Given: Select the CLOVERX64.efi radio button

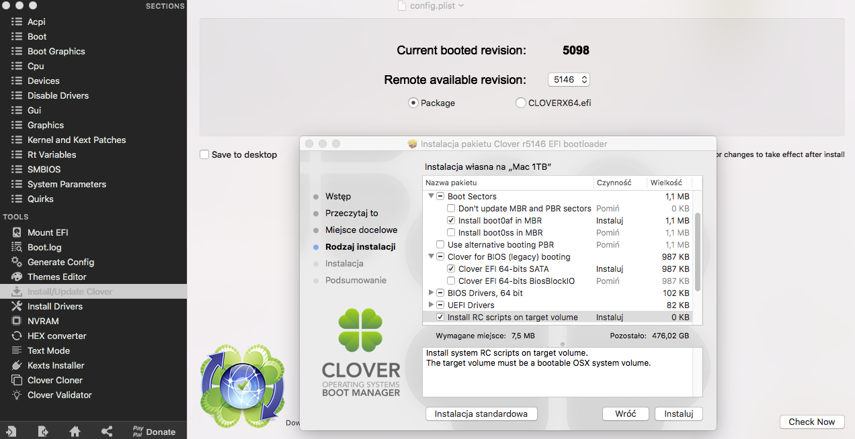Looking at the screenshot, I should 521,103.
